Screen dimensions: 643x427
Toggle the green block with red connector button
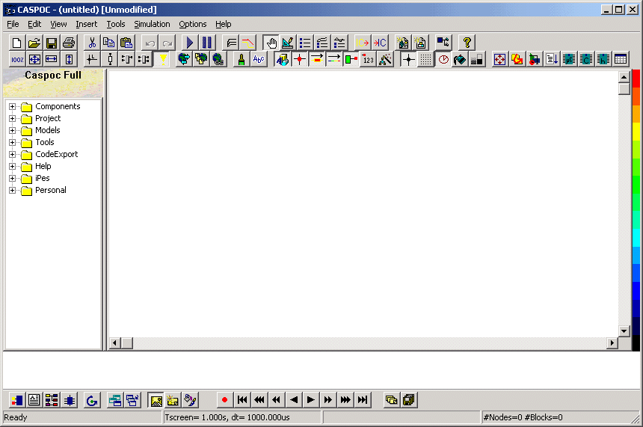click(x=351, y=60)
